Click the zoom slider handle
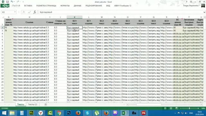Image resolution: width=206 pixels, height=116 pixels. coord(189,108)
